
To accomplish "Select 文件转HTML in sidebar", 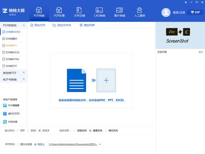I will coord(14,59).
